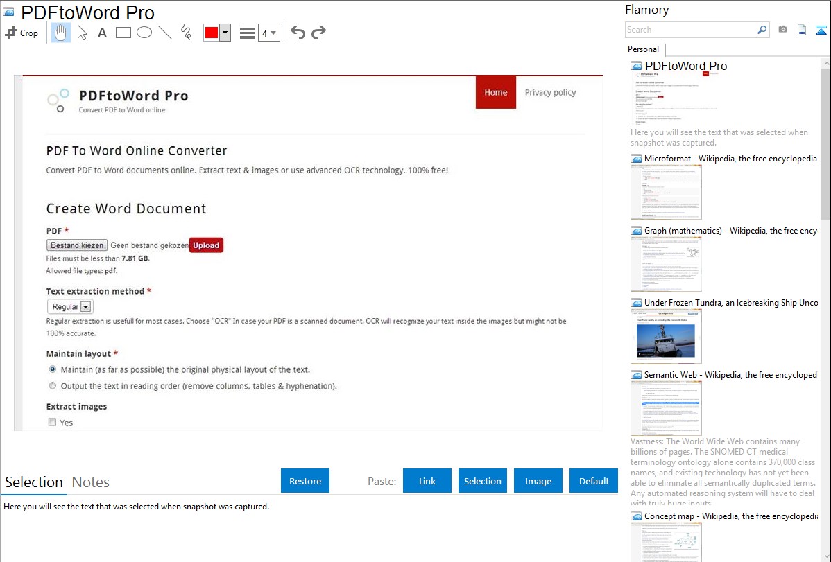Click the 'Text extraction method' label
The width and height of the screenshot is (831, 562).
click(x=95, y=291)
